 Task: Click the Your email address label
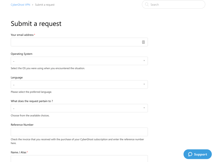[x=22, y=35]
